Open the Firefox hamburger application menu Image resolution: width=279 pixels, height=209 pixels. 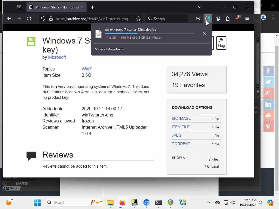click(x=247, y=19)
